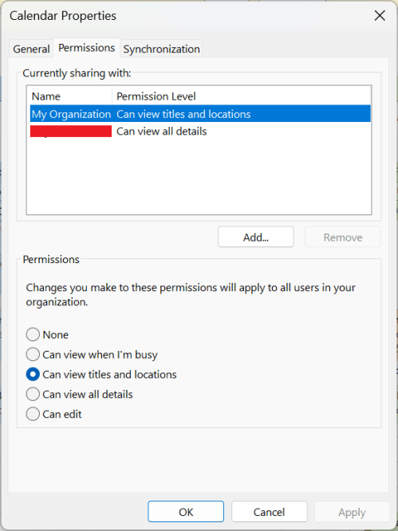The height and width of the screenshot is (531, 398).
Task: Switch to the General tab
Action: [31, 49]
